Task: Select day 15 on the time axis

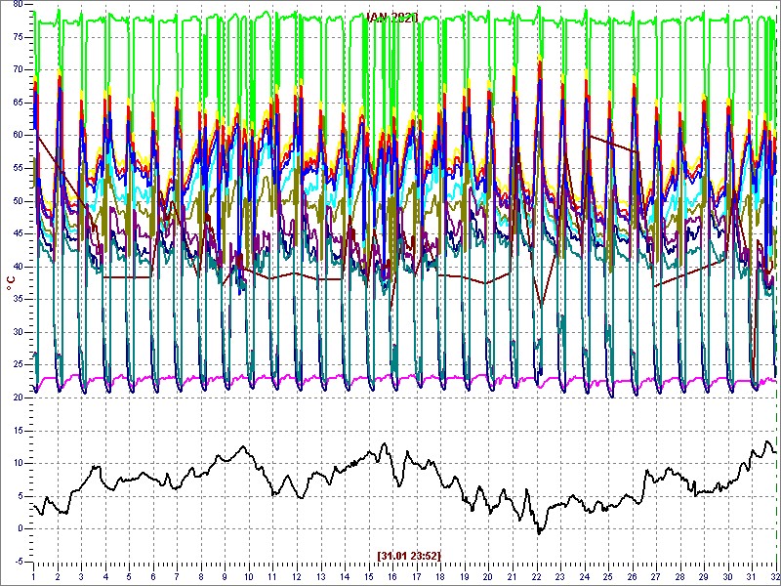Action: click(x=369, y=578)
